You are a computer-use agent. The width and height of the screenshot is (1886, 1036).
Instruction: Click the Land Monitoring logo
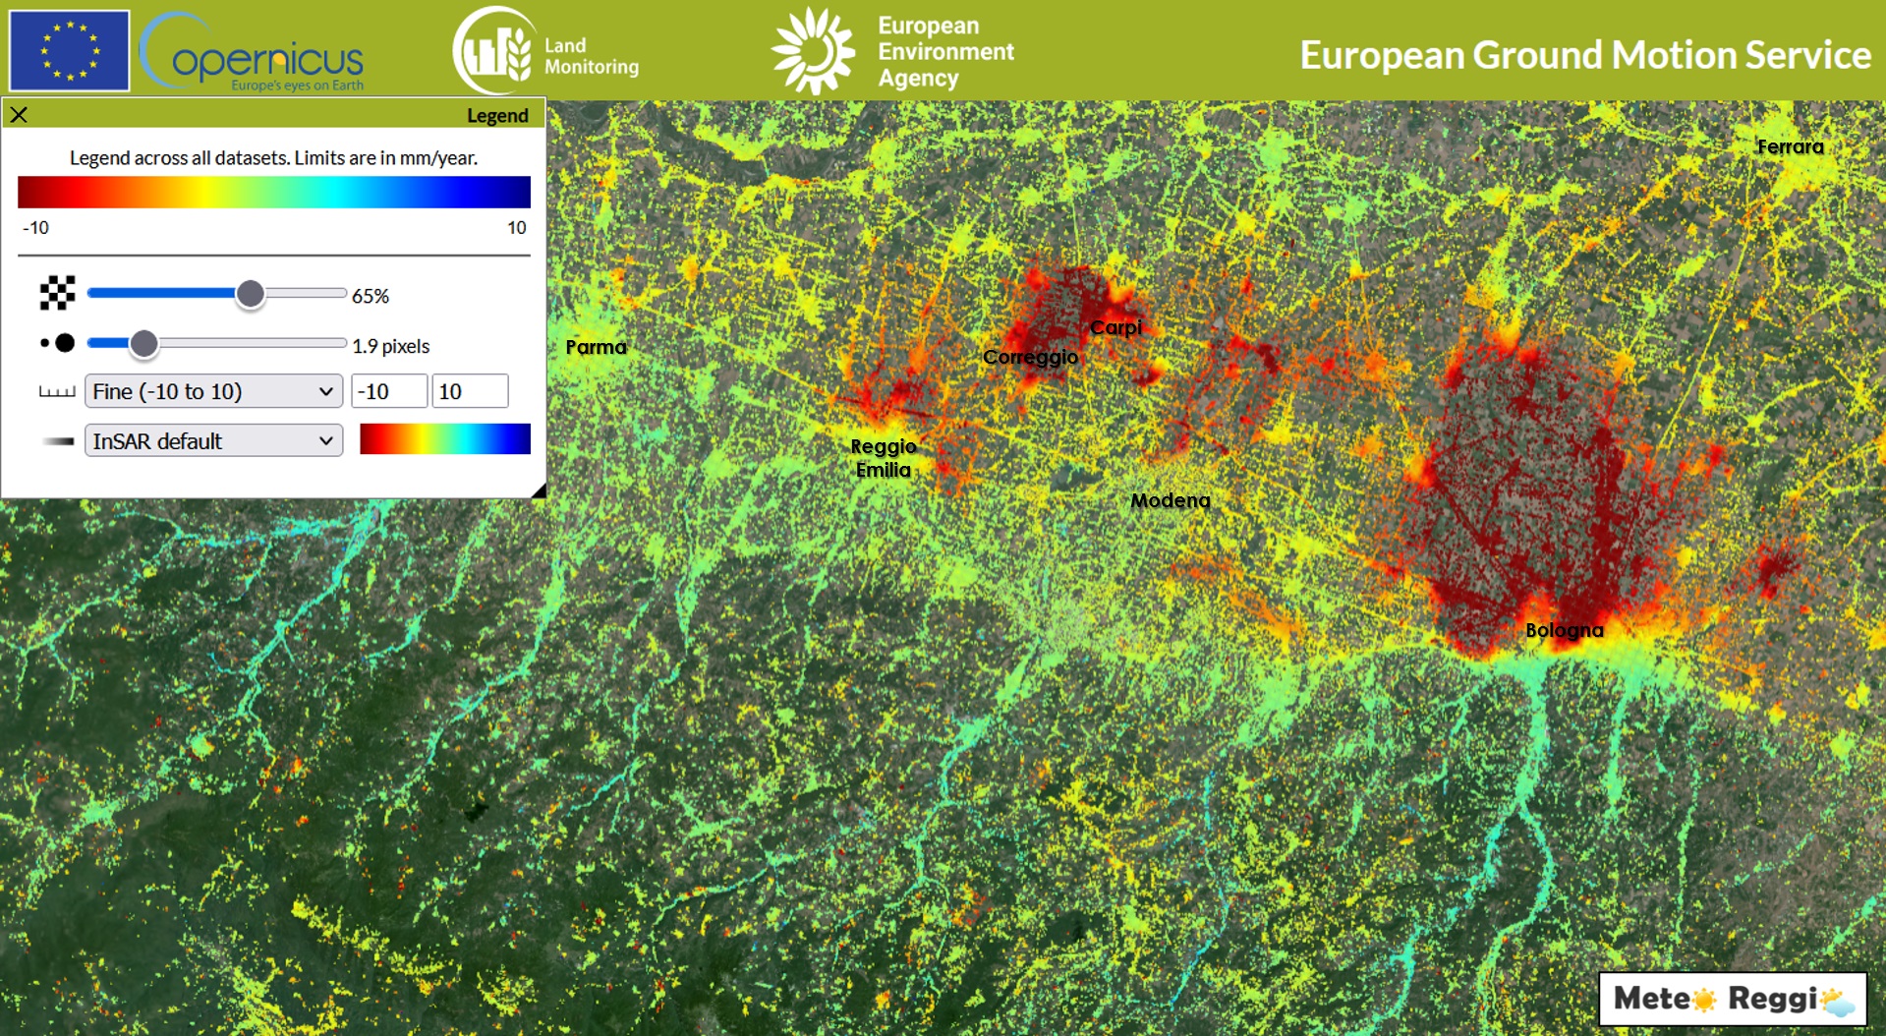[x=545, y=51]
